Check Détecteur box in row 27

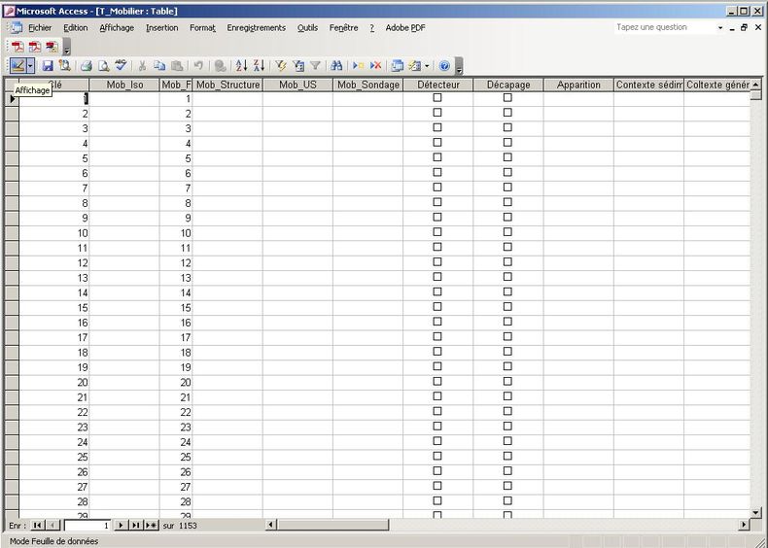coord(437,486)
